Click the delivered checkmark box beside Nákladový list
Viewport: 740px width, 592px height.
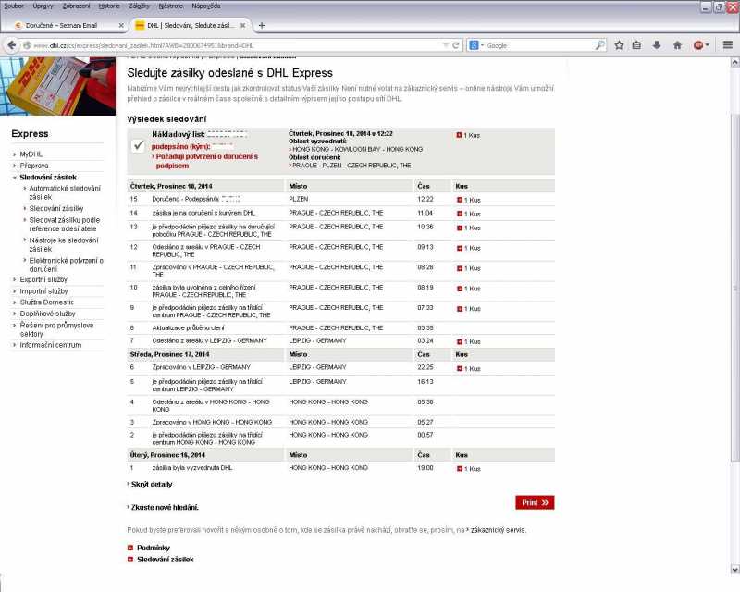(139, 144)
